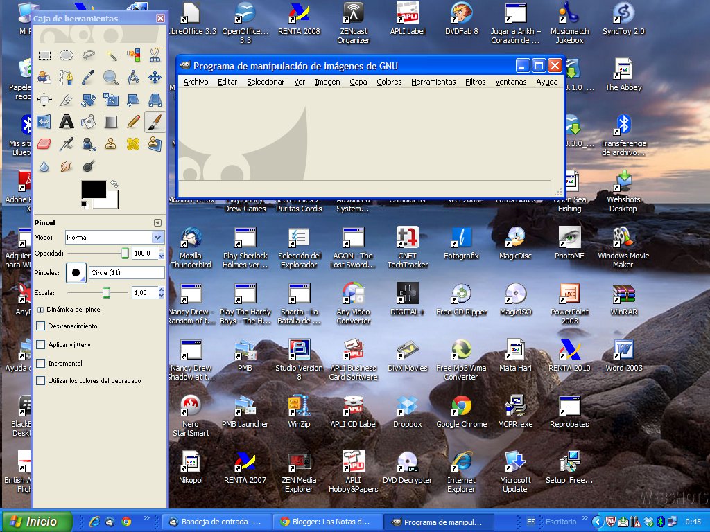The image size is (710, 532).
Task: Enable the Desvanecimiento checkbox
Action: (x=41, y=326)
